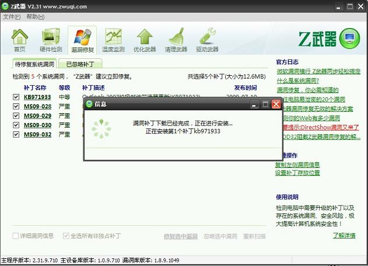
Task: Minimize the 信息 dialog
Action: pyautogui.click(x=254, y=104)
